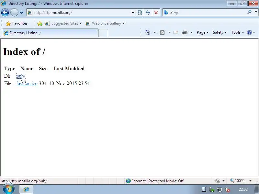Stop loading with the red X icon
This screenshot has height=194, width=259.
click(156, 13)
